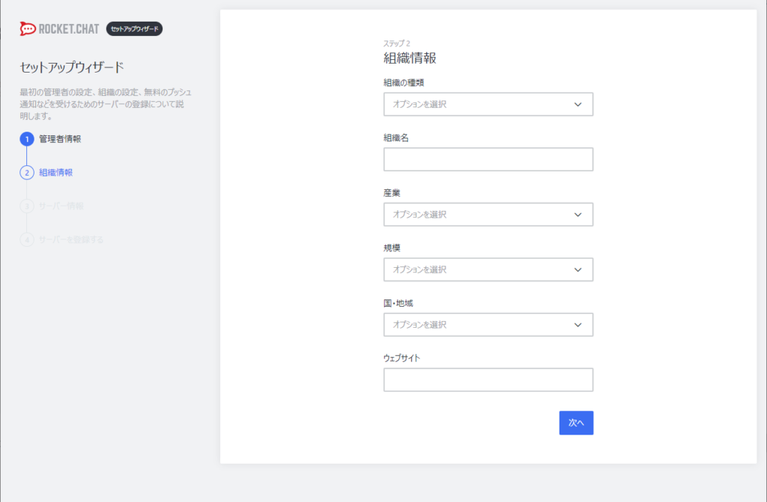Click the step 1 numbered circle icon
The image size is (767, 502).
tap(25, 139)
